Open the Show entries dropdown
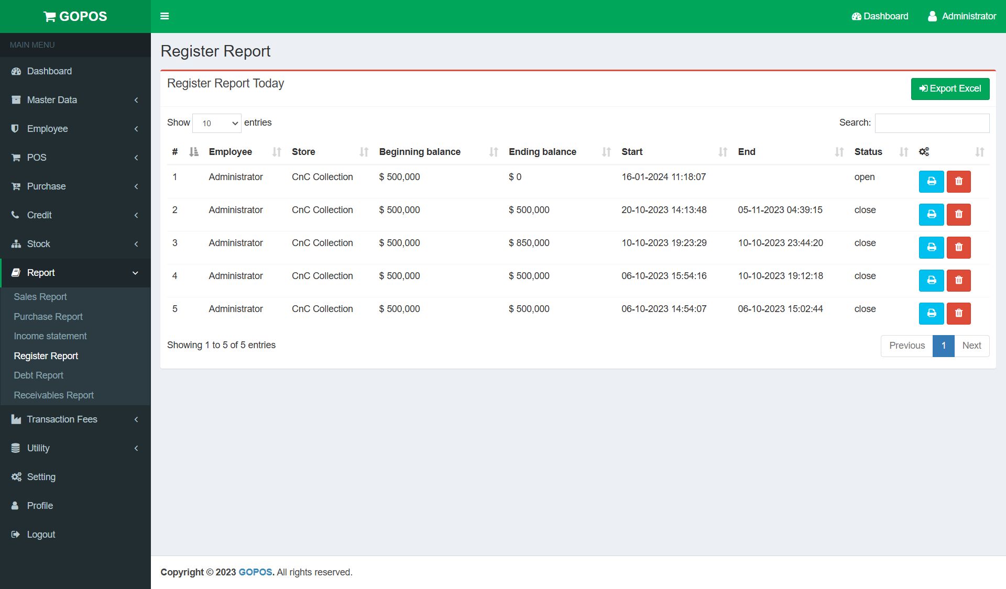Viewport: 1006px width, 589px height. (217, 123)
